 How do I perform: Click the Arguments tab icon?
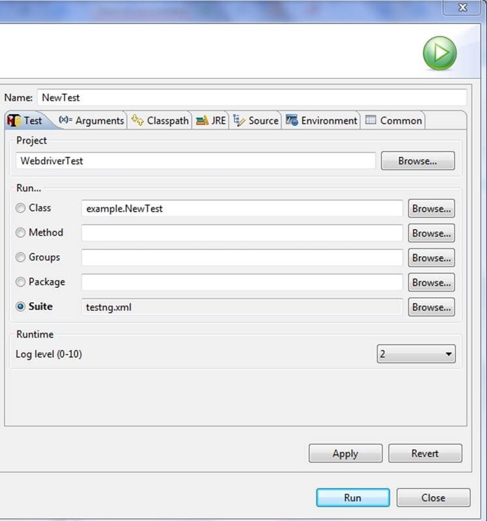65,120
